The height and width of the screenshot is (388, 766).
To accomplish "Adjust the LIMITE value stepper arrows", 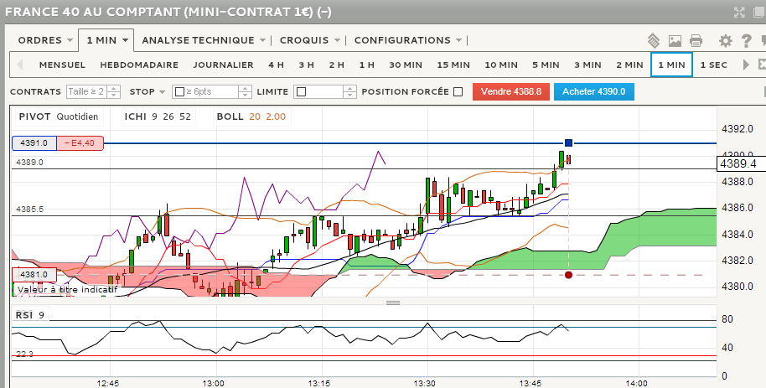I will tap(349, 92).
